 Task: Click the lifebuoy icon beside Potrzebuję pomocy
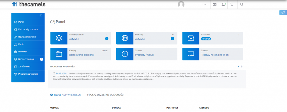[x=16, y=30]
